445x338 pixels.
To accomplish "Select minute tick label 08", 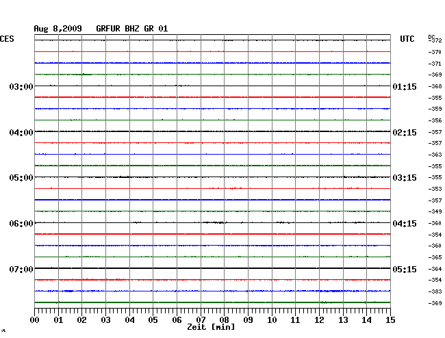I will [x=224, y=320].
